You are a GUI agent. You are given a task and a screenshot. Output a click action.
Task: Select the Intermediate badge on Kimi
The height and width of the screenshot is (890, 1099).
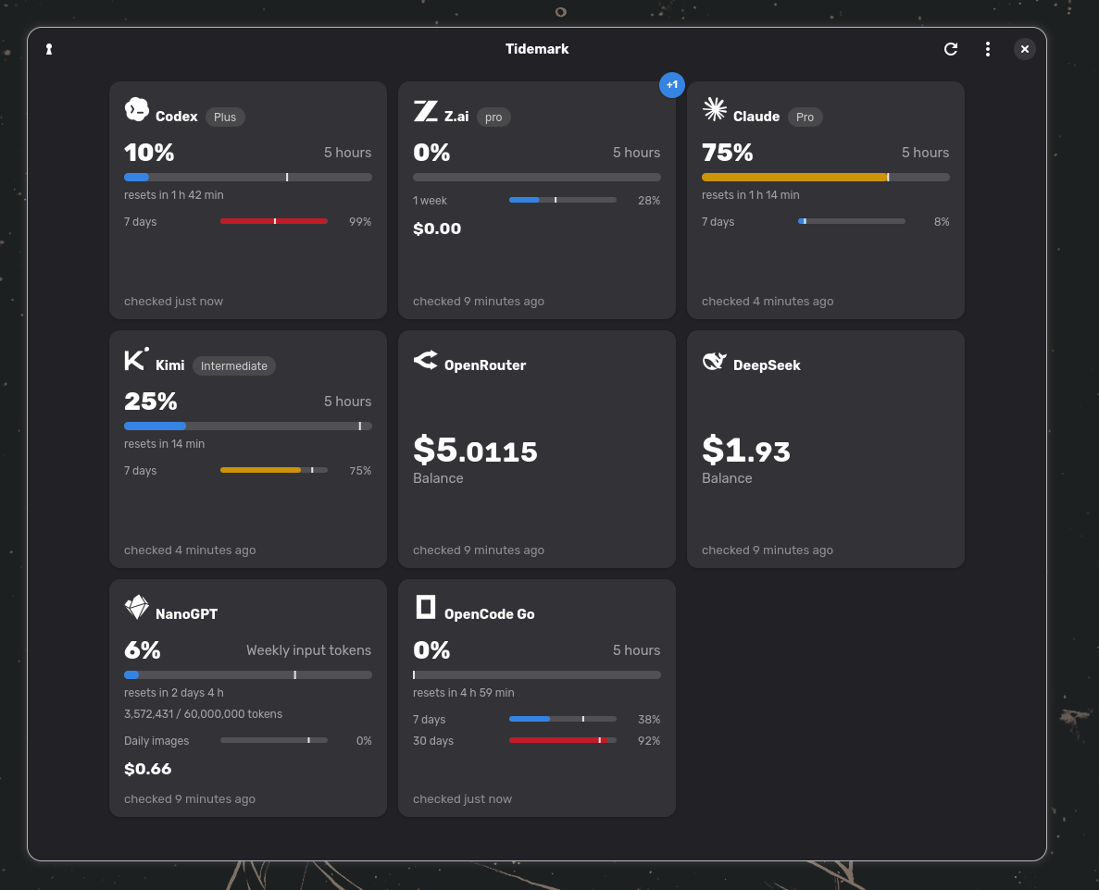234,365
